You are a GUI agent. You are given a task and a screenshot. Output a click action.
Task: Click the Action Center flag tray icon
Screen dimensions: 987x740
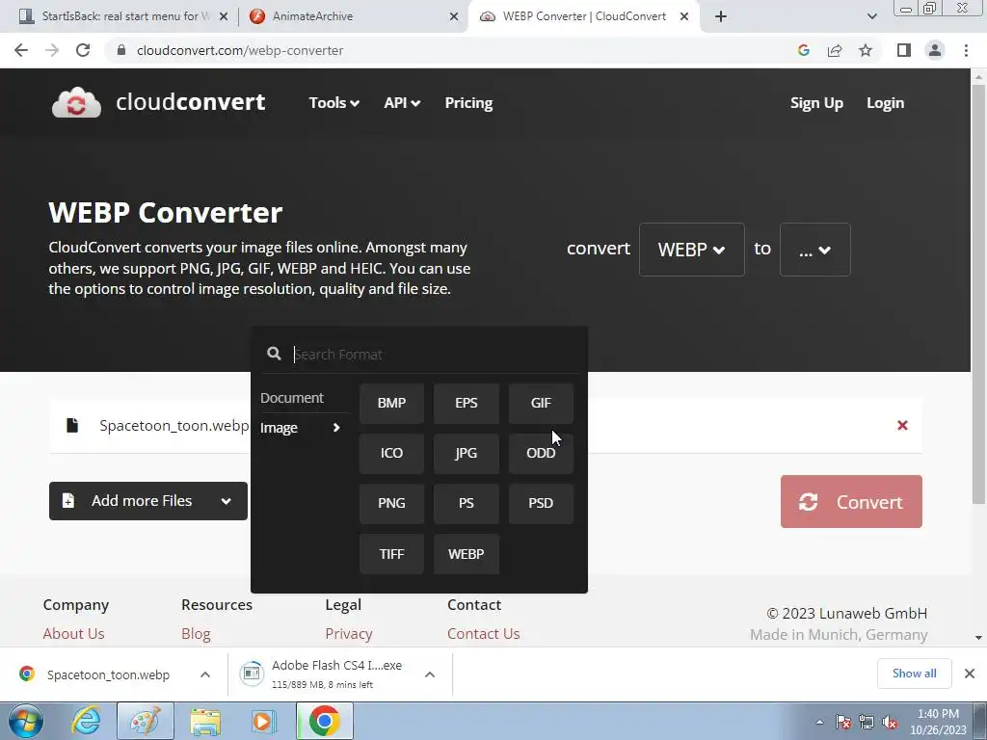pos(843,723)
